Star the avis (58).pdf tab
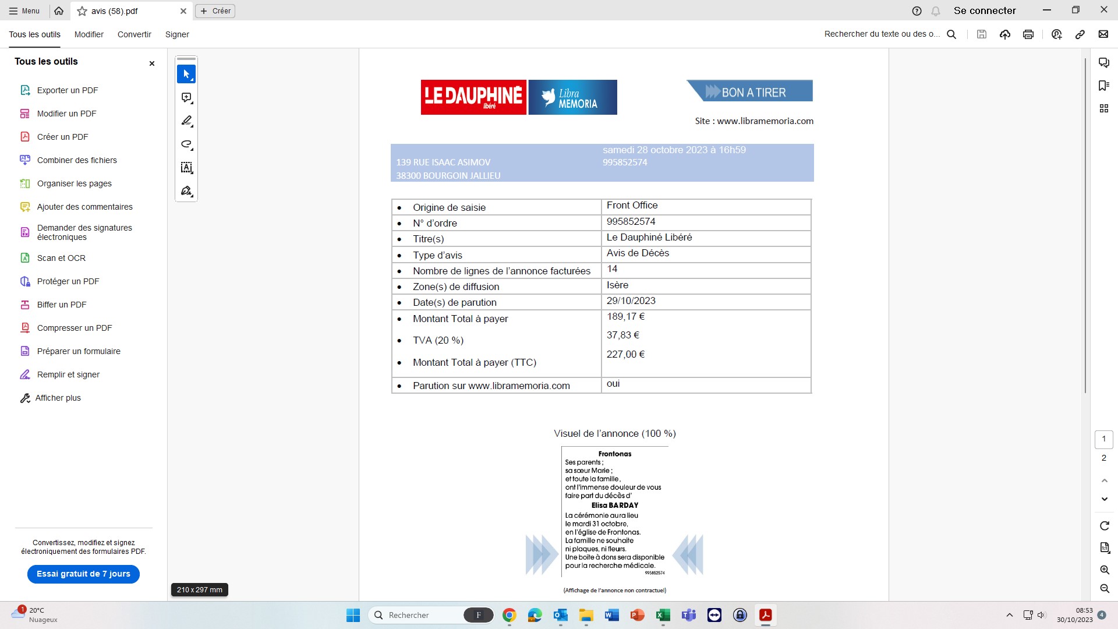1118x629 pixels. pos(82,11)
